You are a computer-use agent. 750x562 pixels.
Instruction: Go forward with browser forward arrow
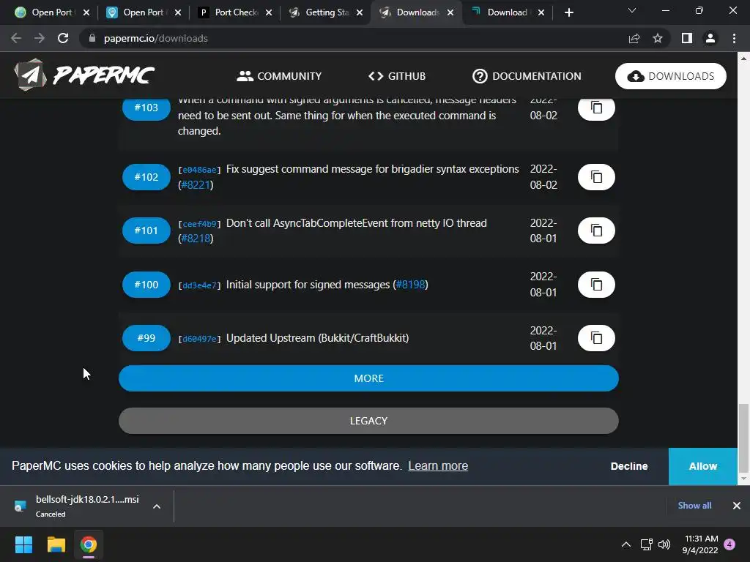[x=40, y=38]
